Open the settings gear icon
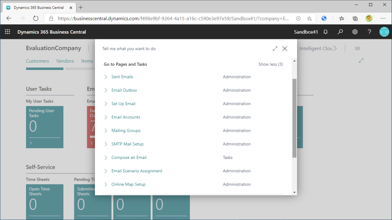The height and width of the screenshot is (220, 392). pyautogui.click(x=355, y=32)
